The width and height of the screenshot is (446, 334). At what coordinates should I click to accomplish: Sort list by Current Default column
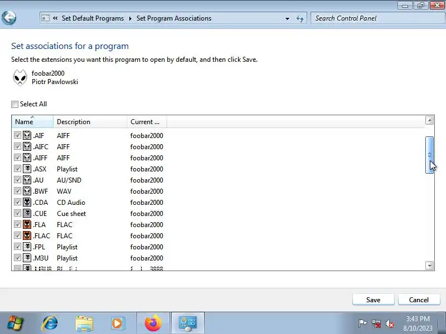click(x=147, y=121)
